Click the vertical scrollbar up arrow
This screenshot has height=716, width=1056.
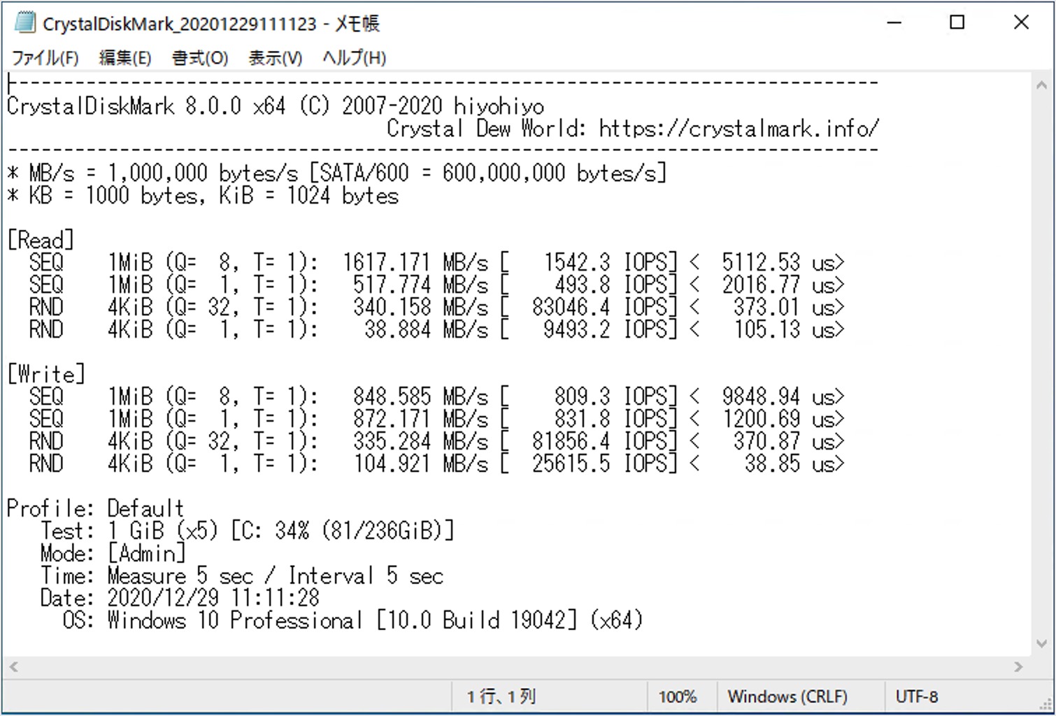point(1041,85)
